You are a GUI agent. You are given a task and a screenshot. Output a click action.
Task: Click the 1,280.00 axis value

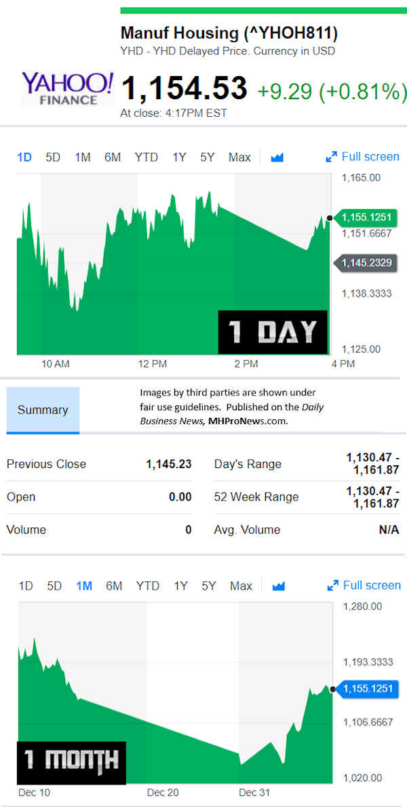363,607
